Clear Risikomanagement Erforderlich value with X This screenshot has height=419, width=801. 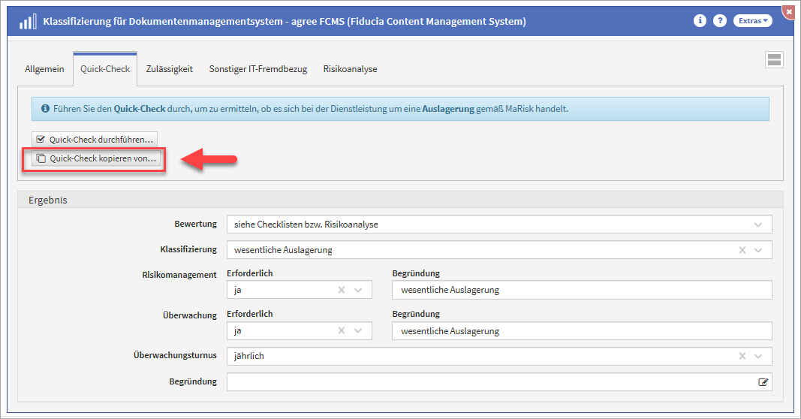342,290
